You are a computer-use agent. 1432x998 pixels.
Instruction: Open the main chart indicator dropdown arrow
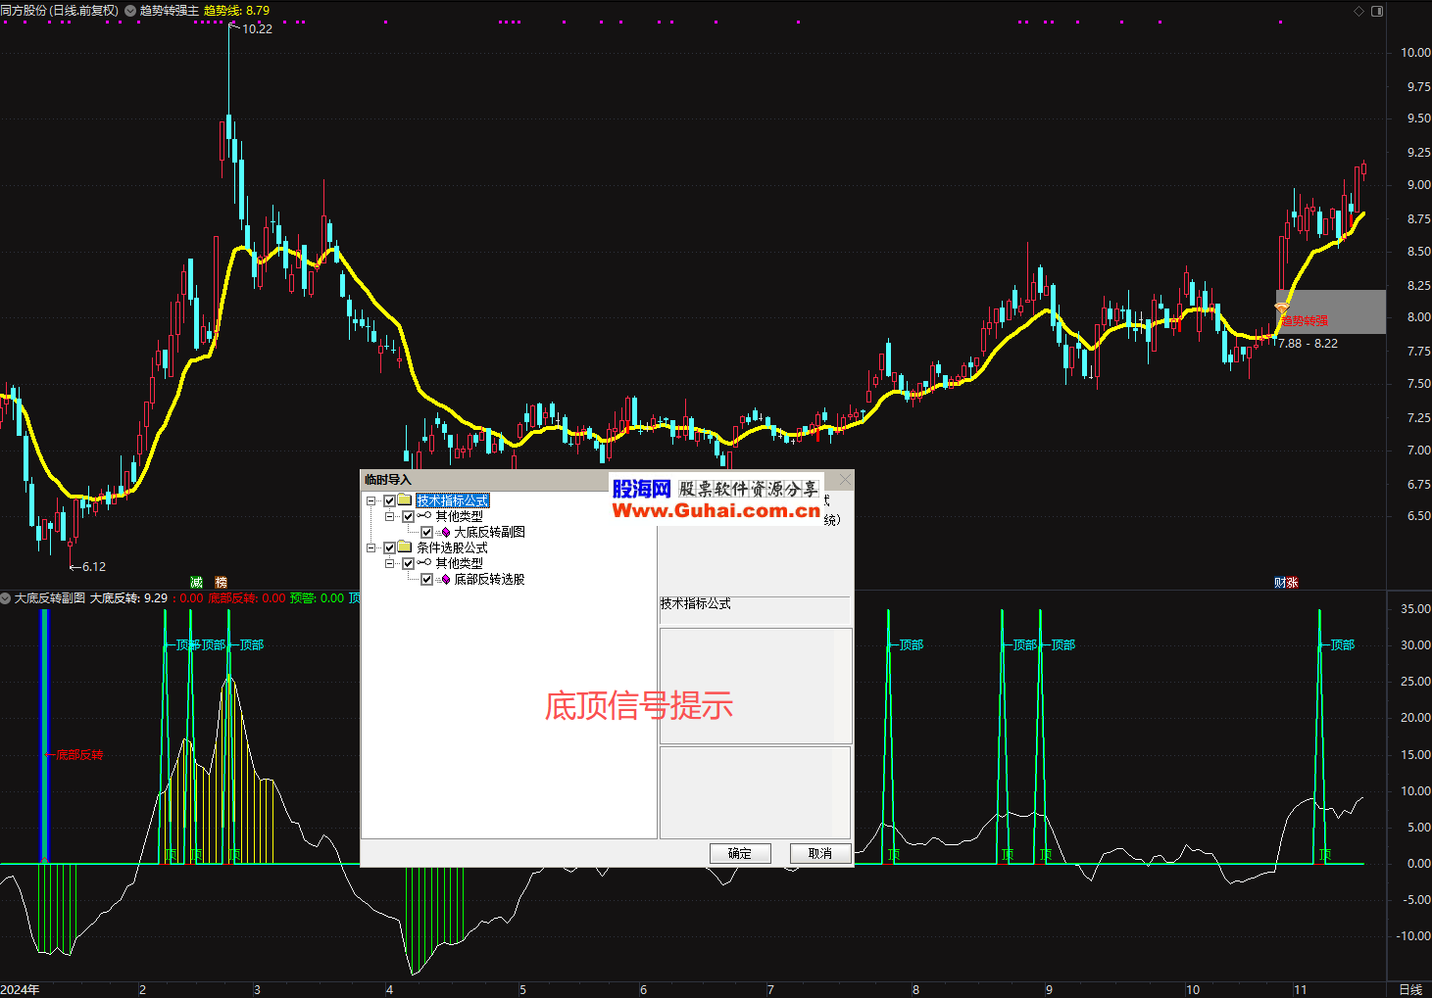click(130, 11)
